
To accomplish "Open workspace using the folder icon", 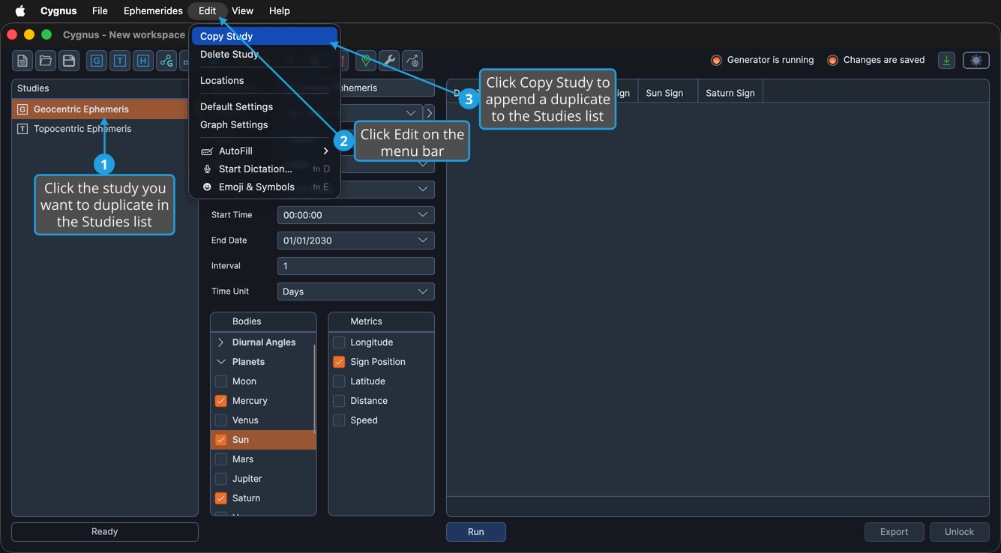I will coord(46,61).
